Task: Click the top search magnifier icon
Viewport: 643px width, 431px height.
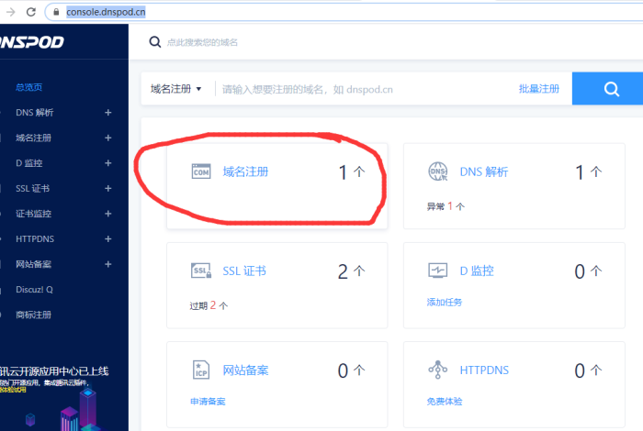Action: [x=154, y=42]
